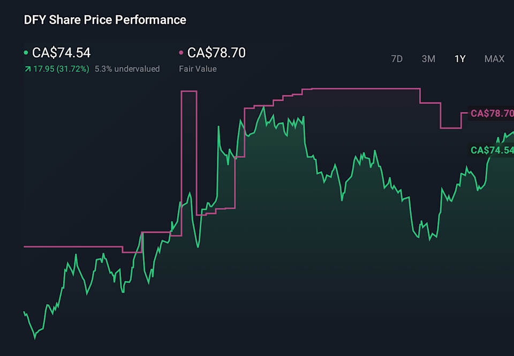
Task: Click the 5.3% undervalued text
Action: [127, 69]
